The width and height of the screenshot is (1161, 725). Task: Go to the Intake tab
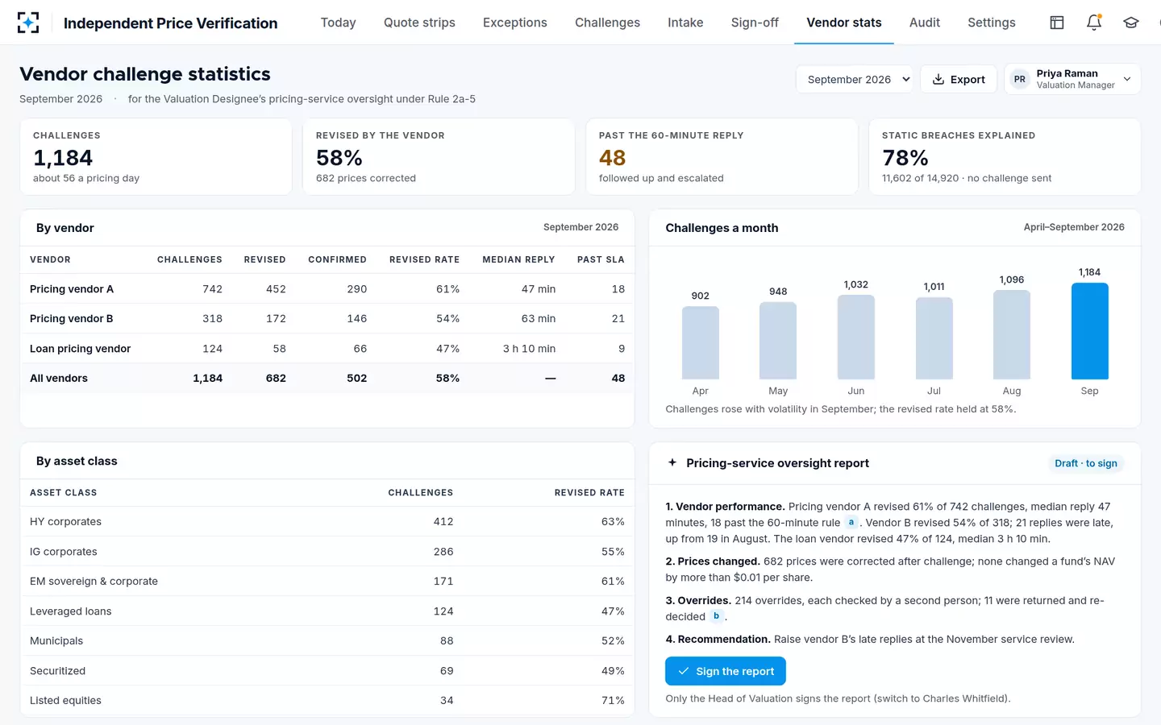tap(685, 23)
